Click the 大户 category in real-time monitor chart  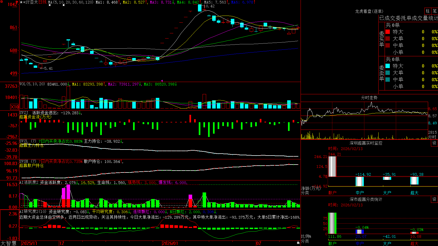click(387, 192)
